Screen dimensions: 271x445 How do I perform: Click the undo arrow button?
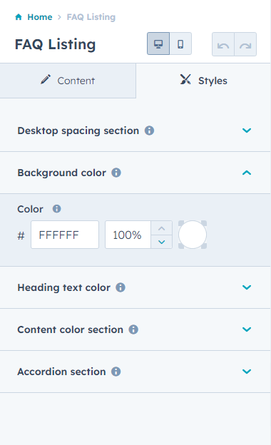223,44
